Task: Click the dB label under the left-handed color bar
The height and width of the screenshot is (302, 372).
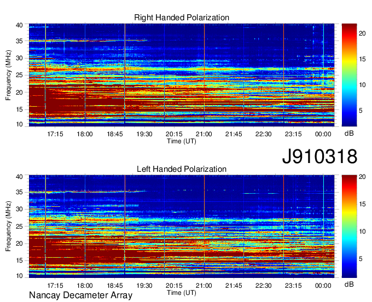Action: point(349,284)
